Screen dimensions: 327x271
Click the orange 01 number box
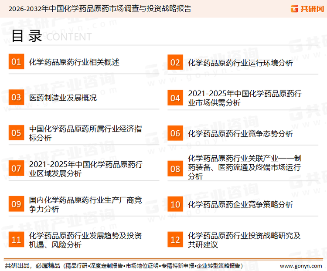click(16, 61)
